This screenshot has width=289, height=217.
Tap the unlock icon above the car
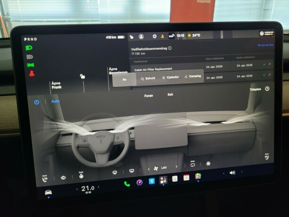tap(82, 76)
